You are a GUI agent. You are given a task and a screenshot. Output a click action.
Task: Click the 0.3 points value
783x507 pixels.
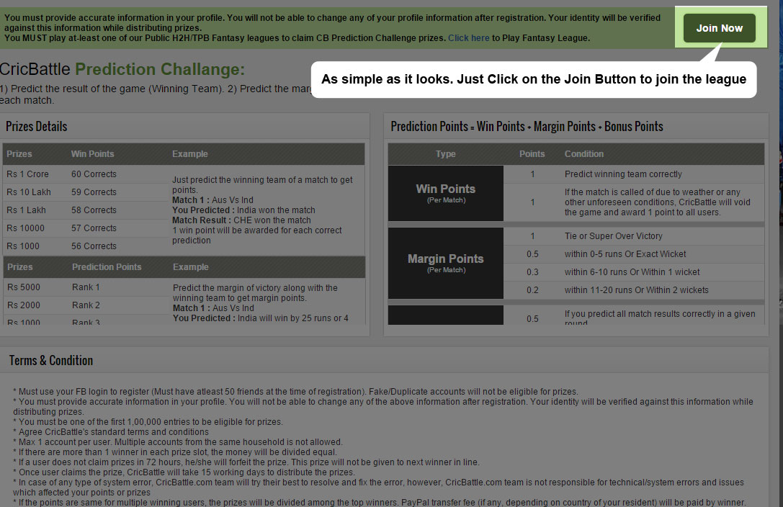(532, 272)
